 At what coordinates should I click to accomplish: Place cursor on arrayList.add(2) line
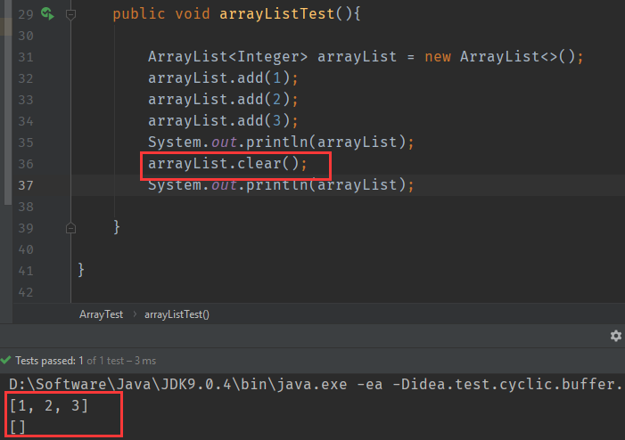(x=223, y=100)
